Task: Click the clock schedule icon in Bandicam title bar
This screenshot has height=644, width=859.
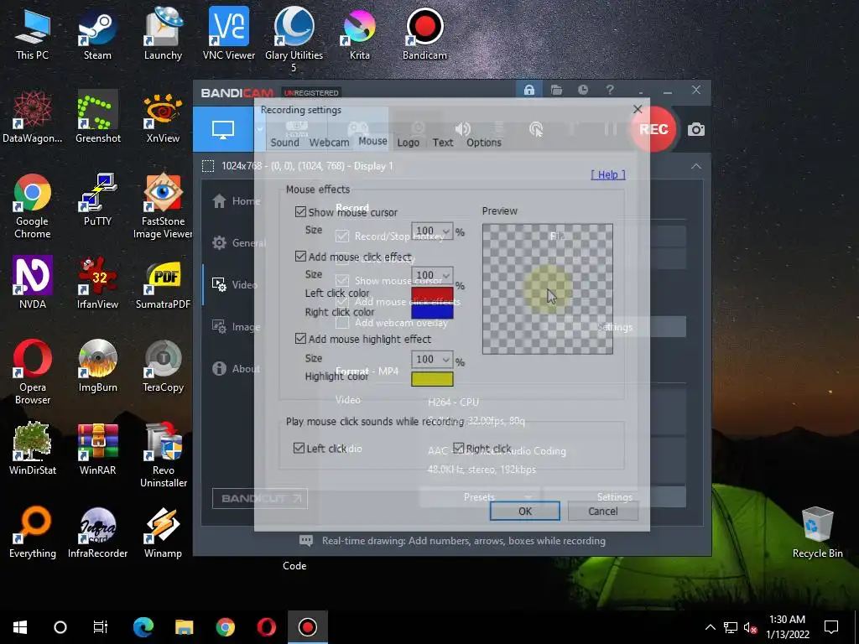Action: (x=583, y=90)
